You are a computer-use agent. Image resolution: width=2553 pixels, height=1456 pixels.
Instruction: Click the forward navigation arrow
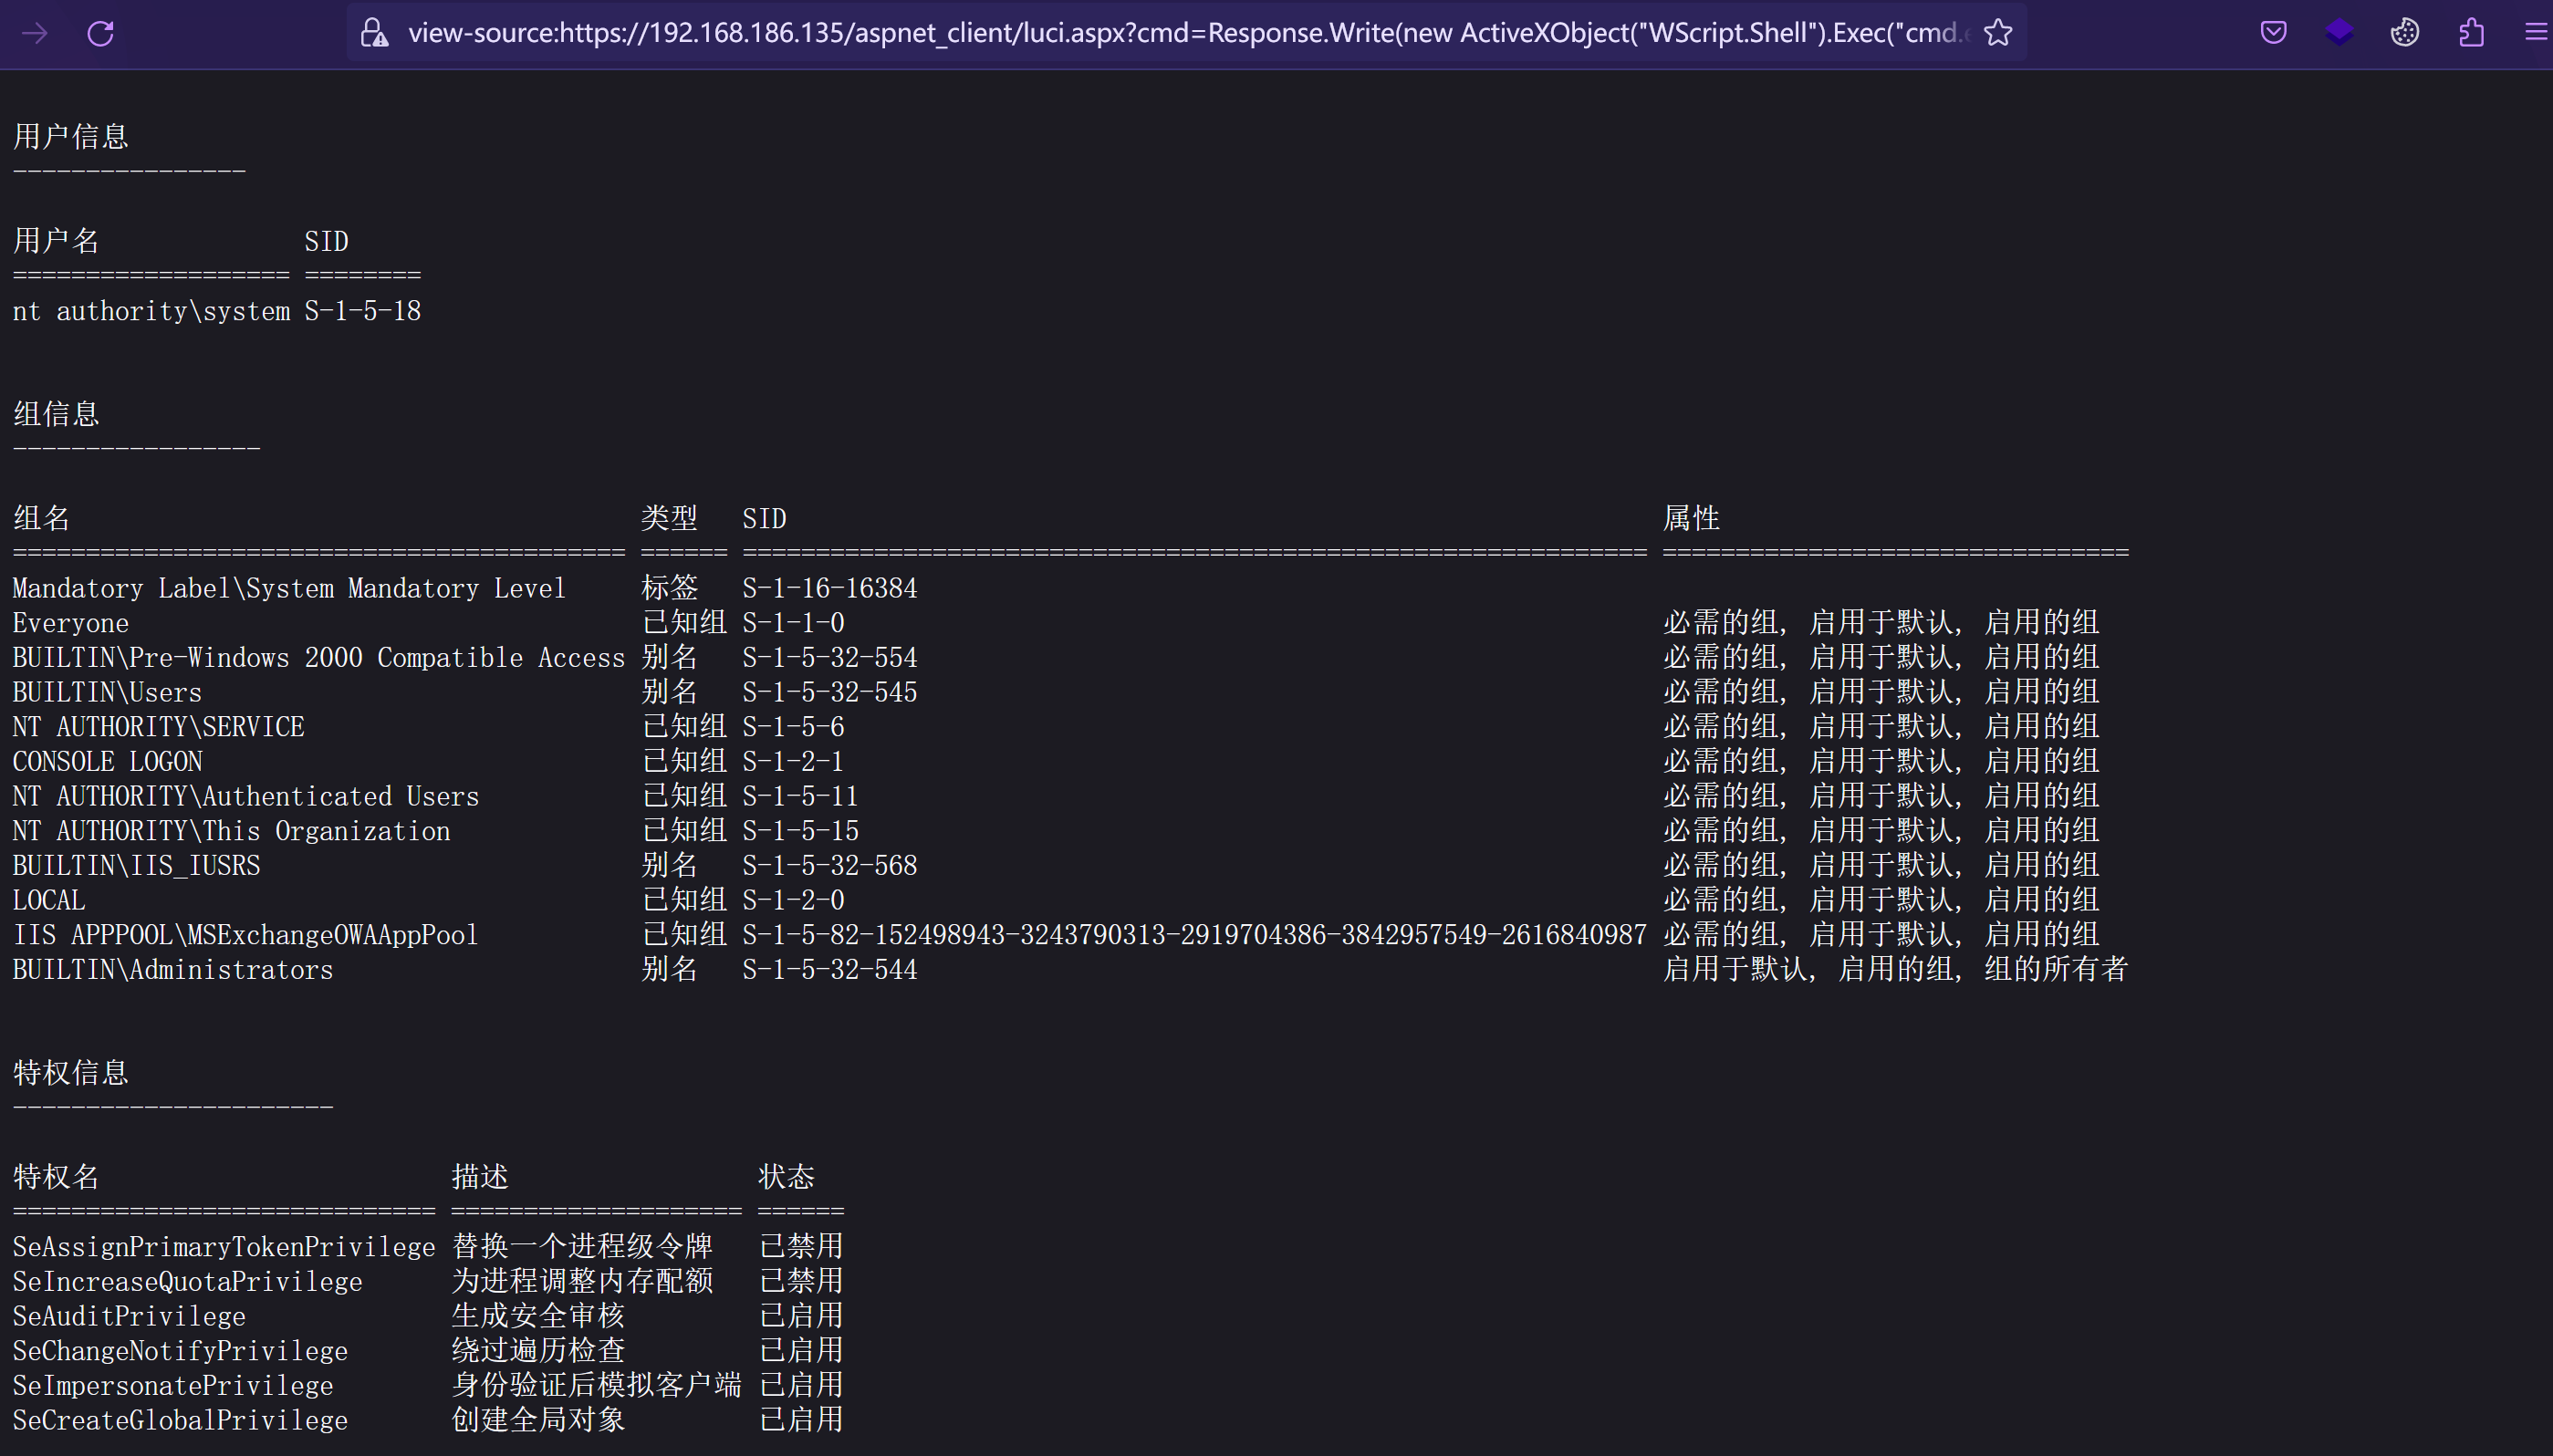click(35, 34)
